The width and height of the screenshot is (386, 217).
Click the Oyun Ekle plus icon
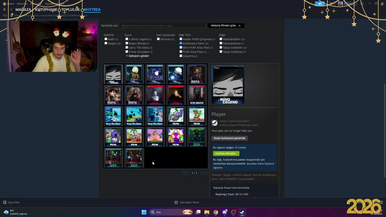pos(5,203)
